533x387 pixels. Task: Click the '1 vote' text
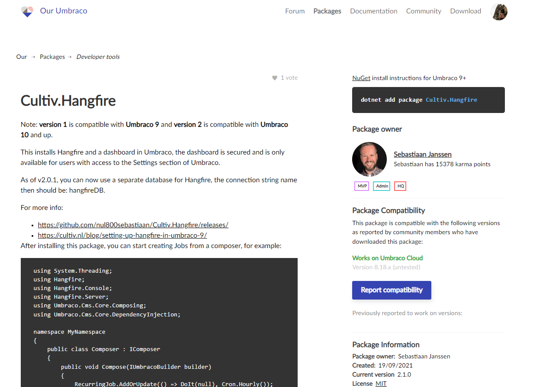coord(289,78)
